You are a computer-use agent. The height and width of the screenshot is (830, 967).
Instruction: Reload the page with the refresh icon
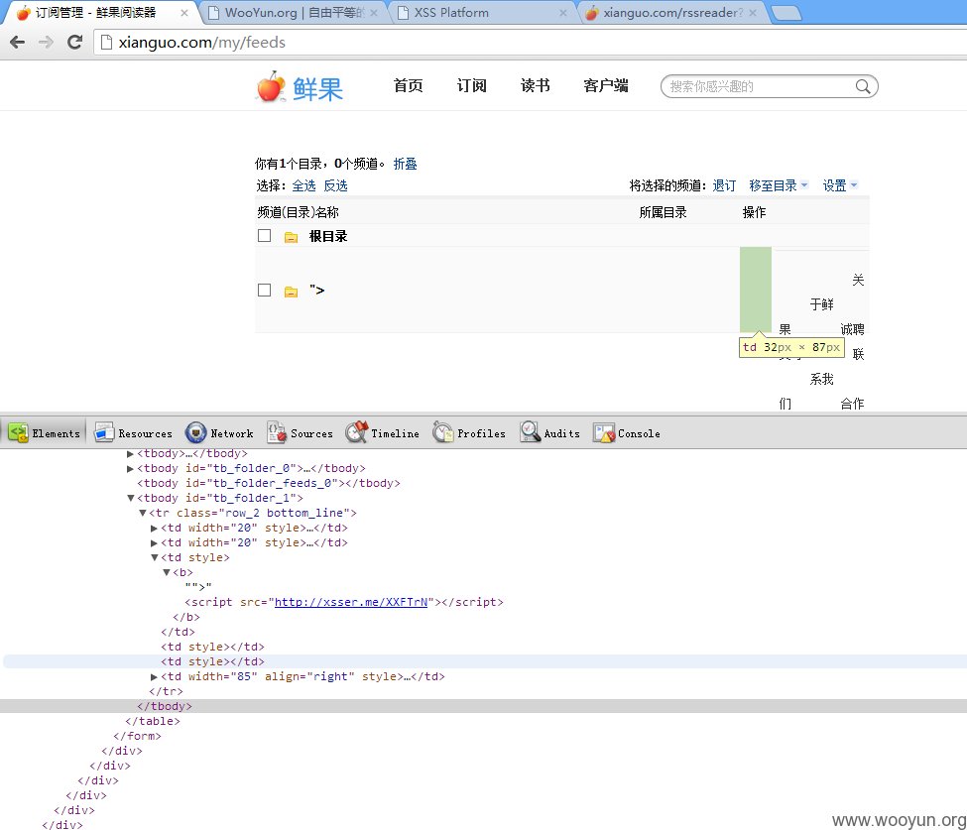[x=74, y=42]
